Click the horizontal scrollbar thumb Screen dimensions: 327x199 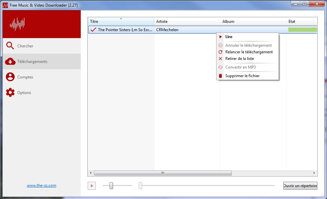click(x=163, y=173)
